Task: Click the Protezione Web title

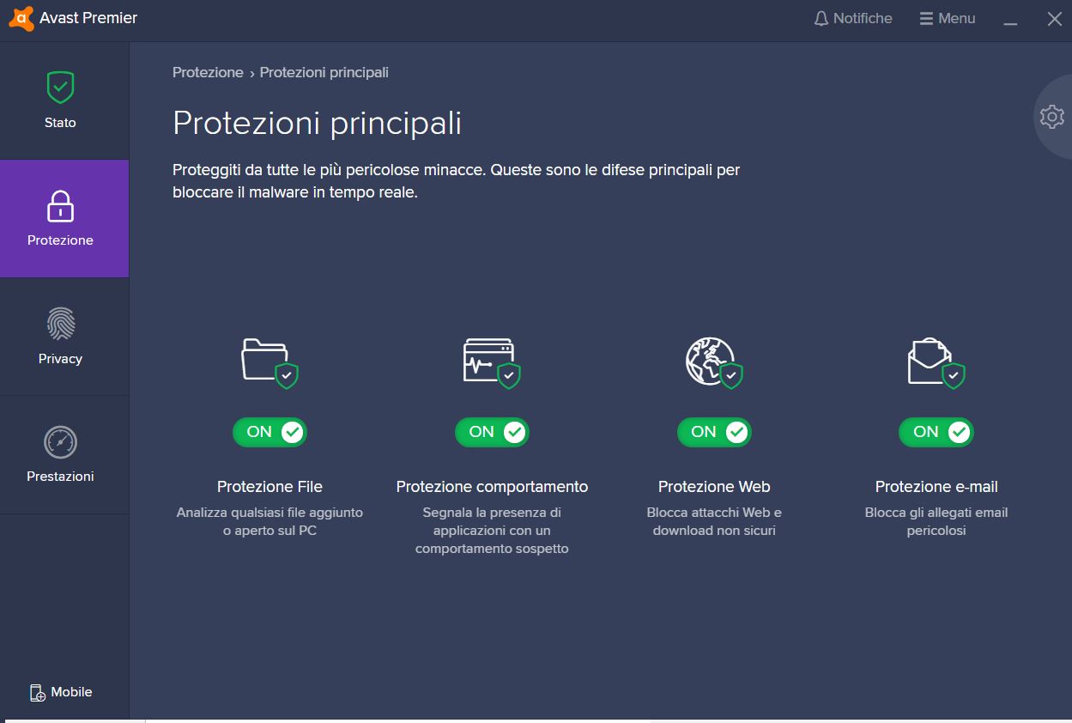Action: coord(714,487)
